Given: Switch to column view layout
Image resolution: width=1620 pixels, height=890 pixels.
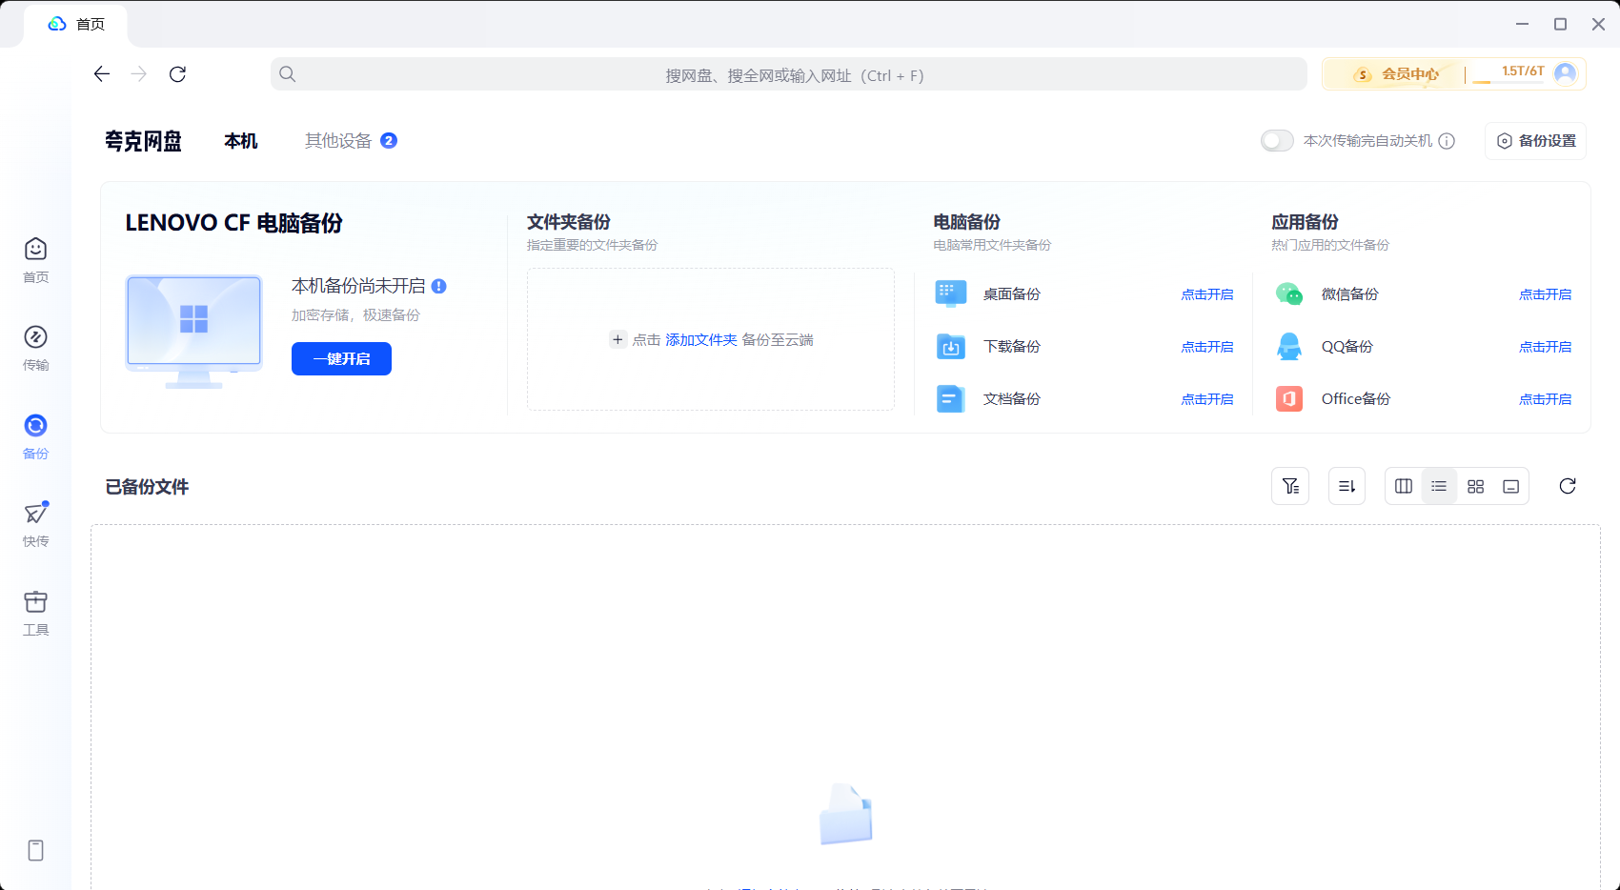Looking at the screenshot, I should 1404,486.
